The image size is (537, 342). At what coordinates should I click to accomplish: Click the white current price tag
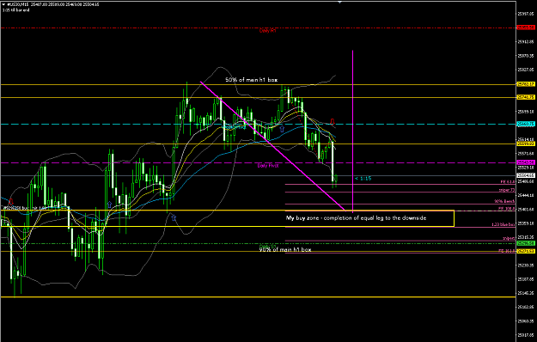526,175
